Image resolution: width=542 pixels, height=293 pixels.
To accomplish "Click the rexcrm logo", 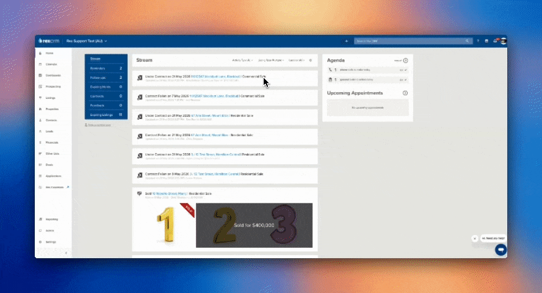I will point(49,41).
